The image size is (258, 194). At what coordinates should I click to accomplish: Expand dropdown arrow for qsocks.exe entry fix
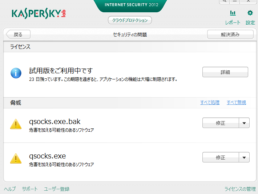[x=244, y=157]
